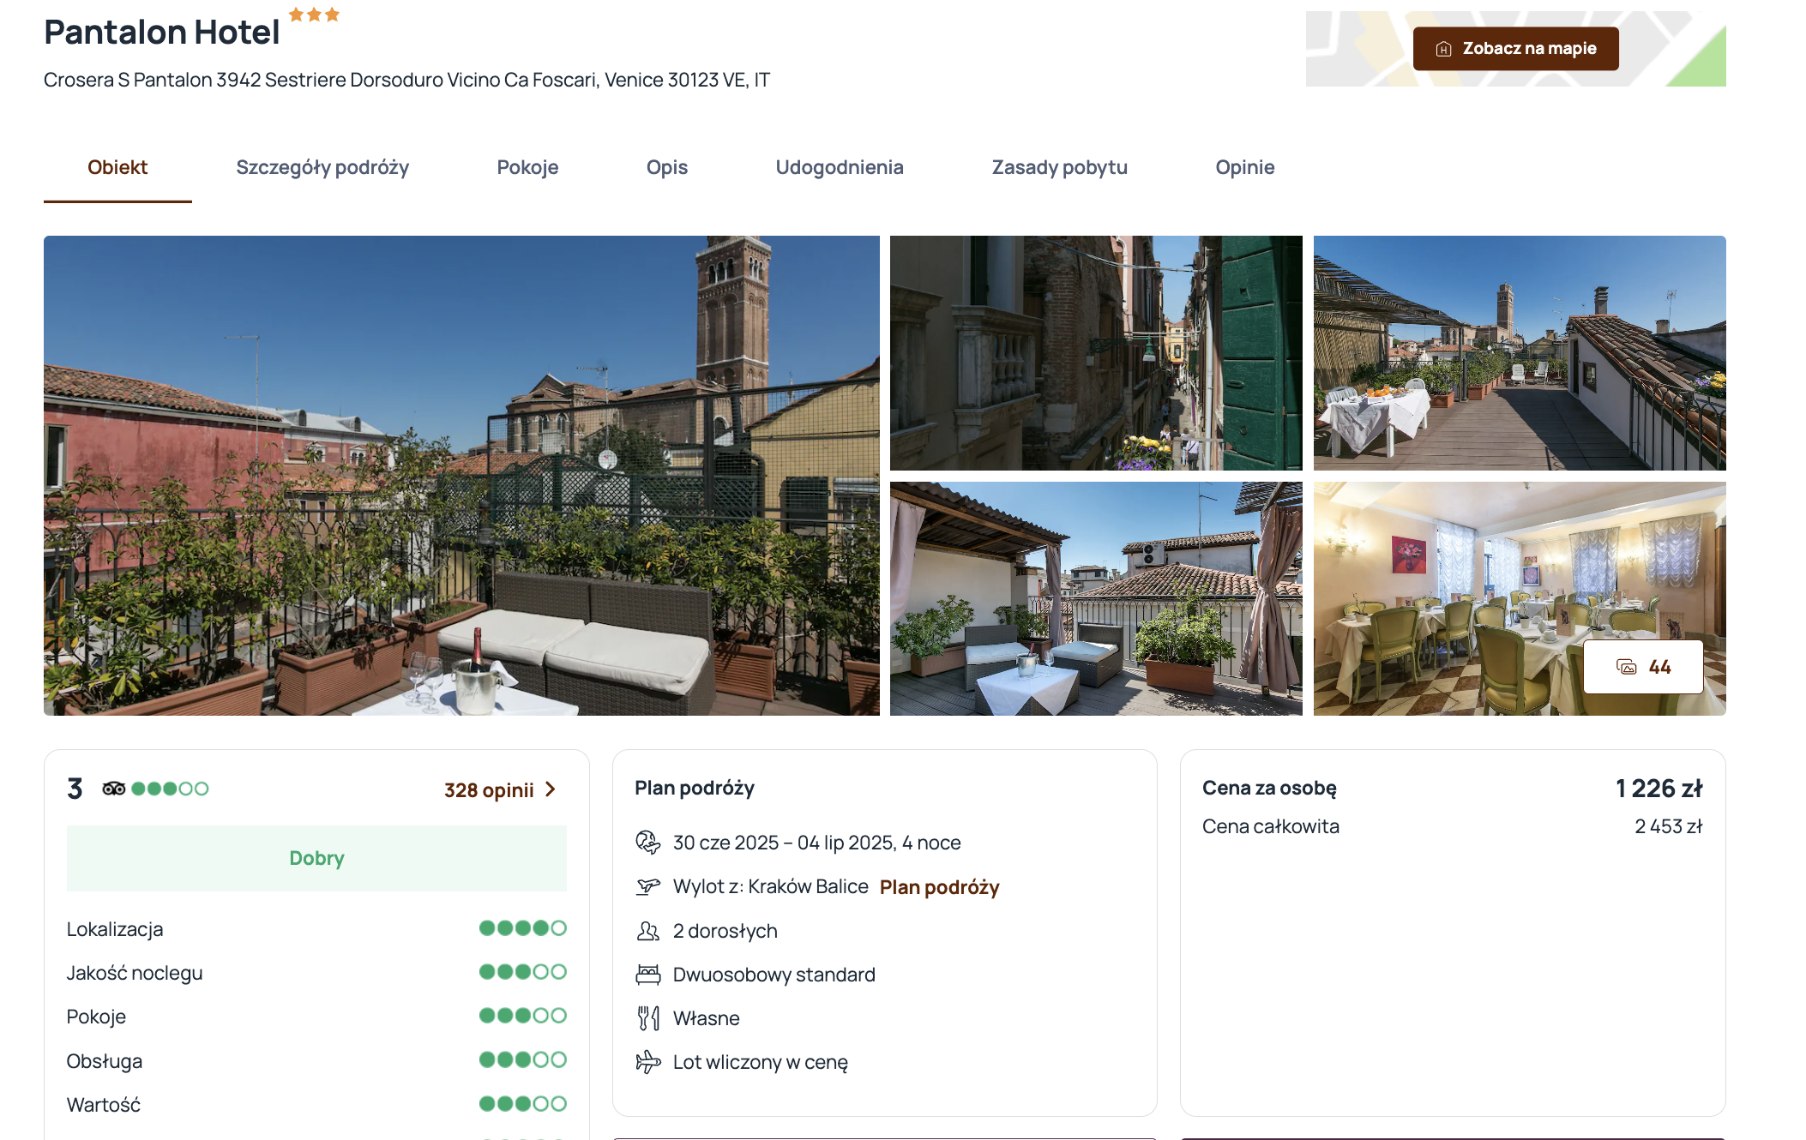Click the Wartość rating row label
Screen dimensions: 1806x1140
click(x=103, y=1105)
